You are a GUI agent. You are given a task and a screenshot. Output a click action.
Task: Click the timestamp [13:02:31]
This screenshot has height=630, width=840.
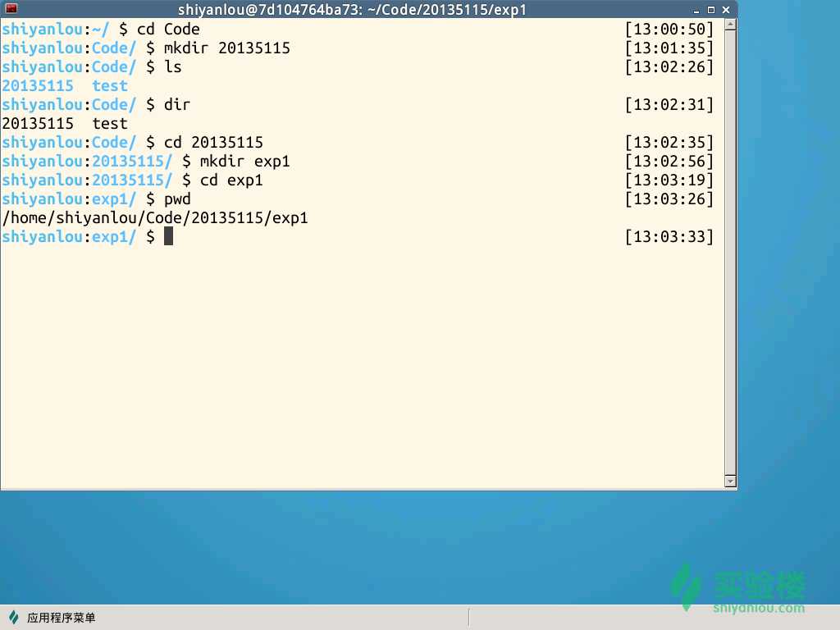pyautogui.click(x=669, y=104)
